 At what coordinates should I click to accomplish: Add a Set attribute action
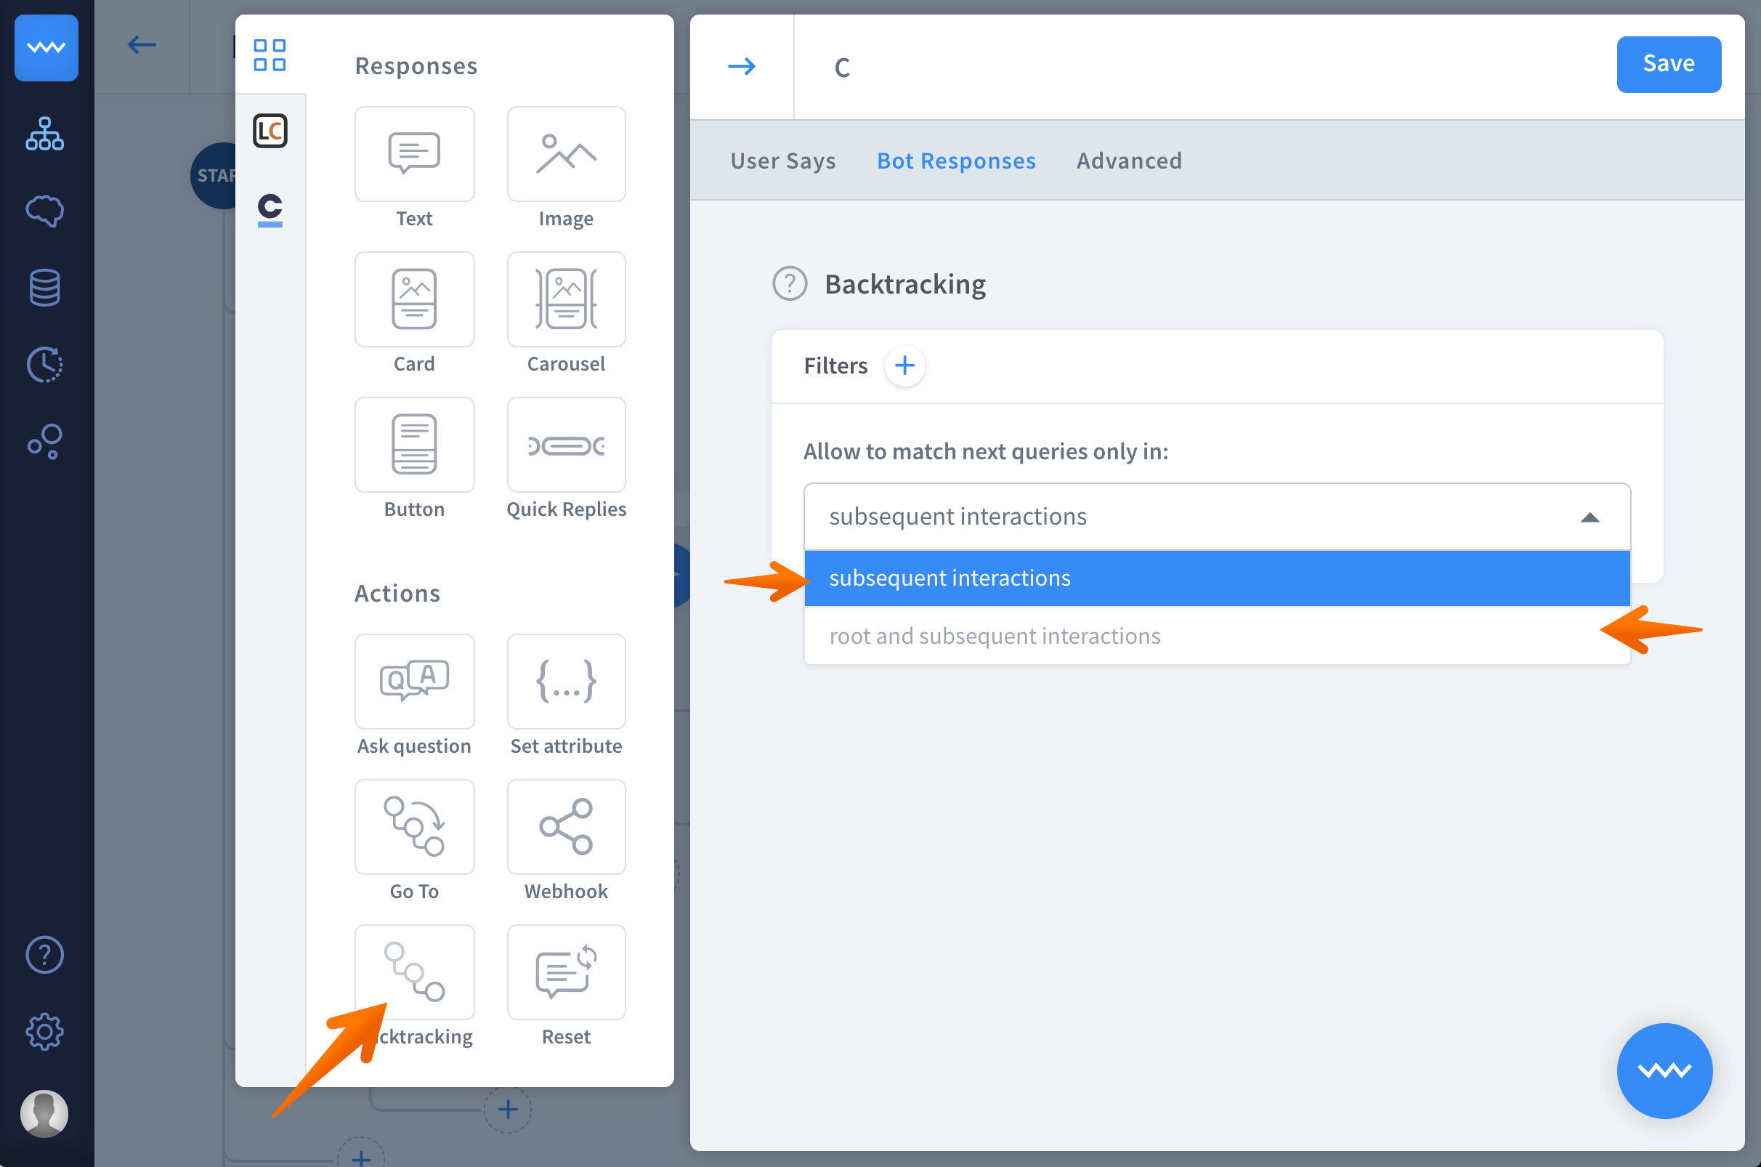pos(565,681)
